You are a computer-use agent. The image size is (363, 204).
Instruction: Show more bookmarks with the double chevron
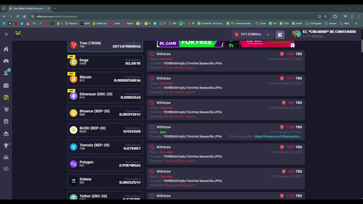click(356, 24)
